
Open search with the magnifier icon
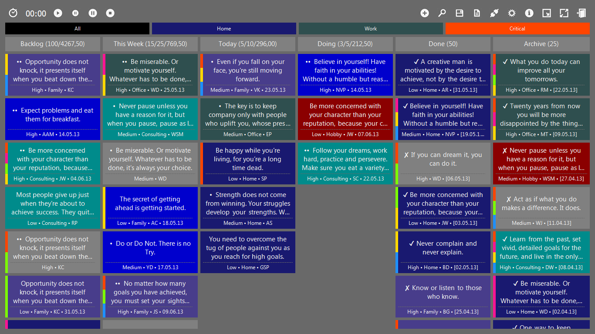coord(442,13)
